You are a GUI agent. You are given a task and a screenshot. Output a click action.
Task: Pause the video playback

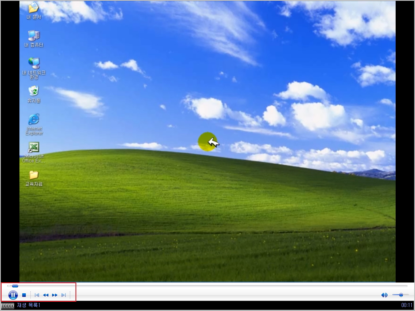[13, 295]
